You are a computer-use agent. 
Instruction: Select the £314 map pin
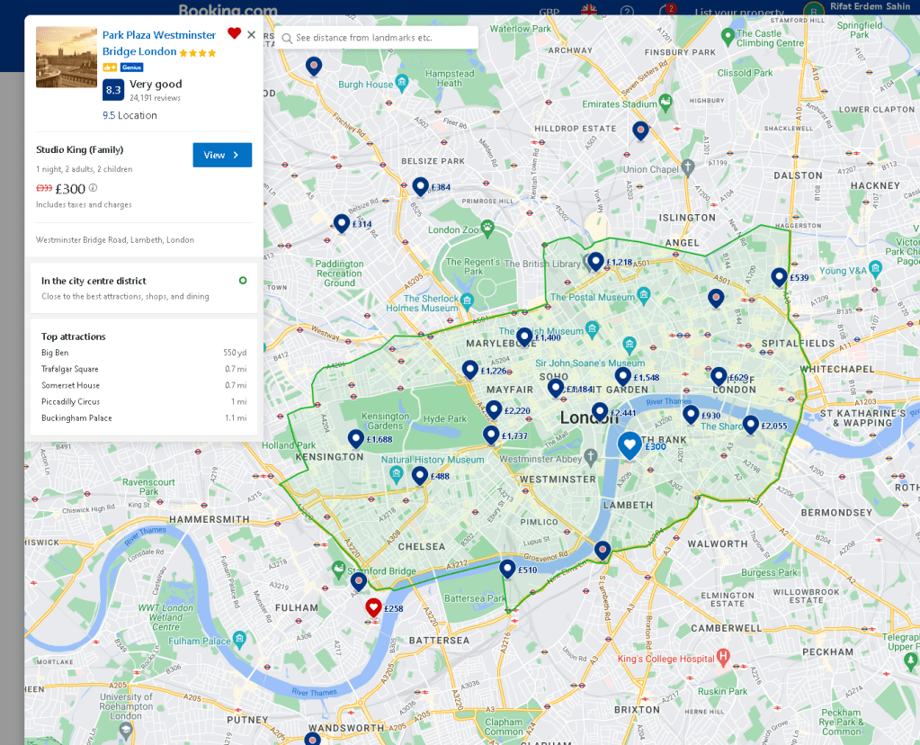(x=342, y=224)
